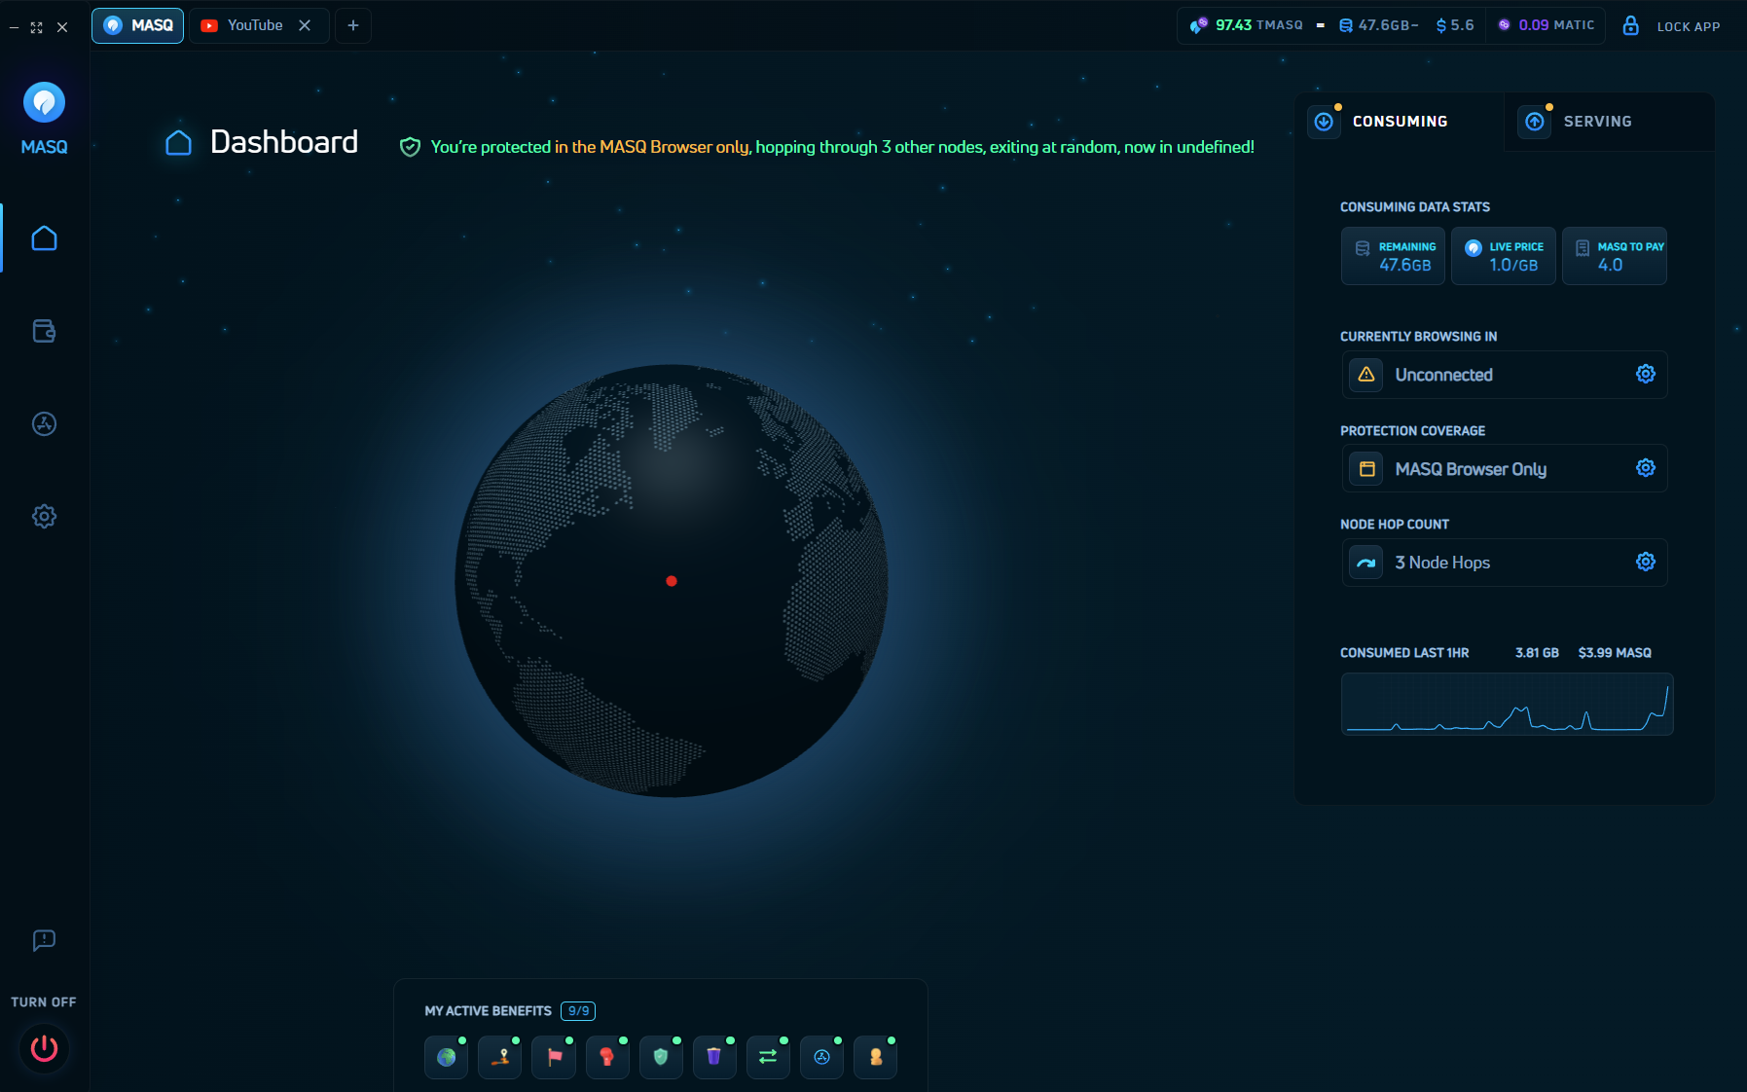The width and height of the screenshot is (1747, 1092).
Task: Click the $3.99 MASQ consumed value
Action: [x=1615, y=653]
